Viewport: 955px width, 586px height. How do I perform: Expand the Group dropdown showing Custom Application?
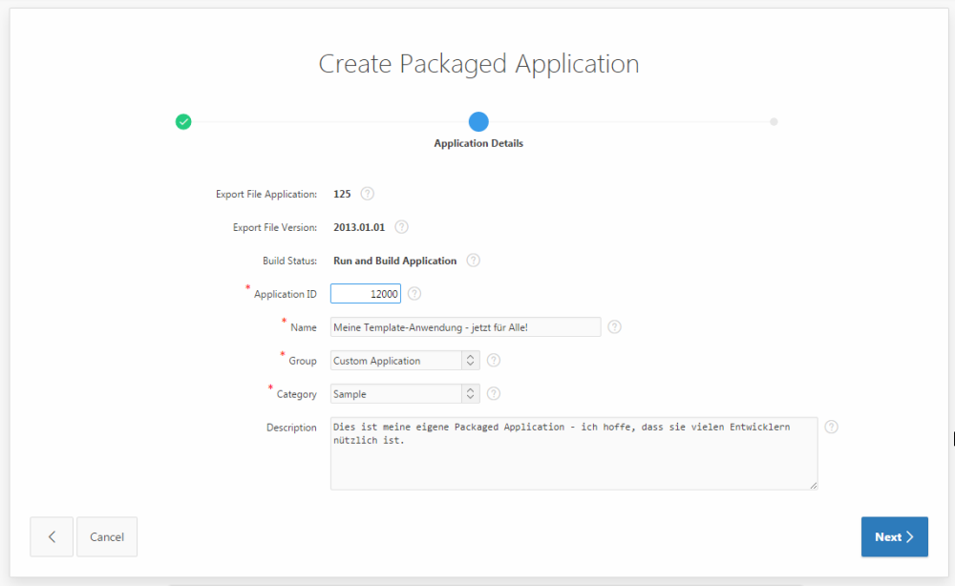tap(405, 361)
